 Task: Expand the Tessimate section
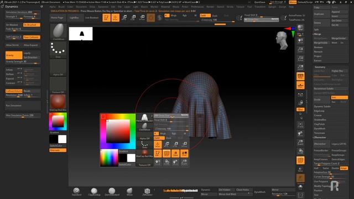(x=319, y=133)
